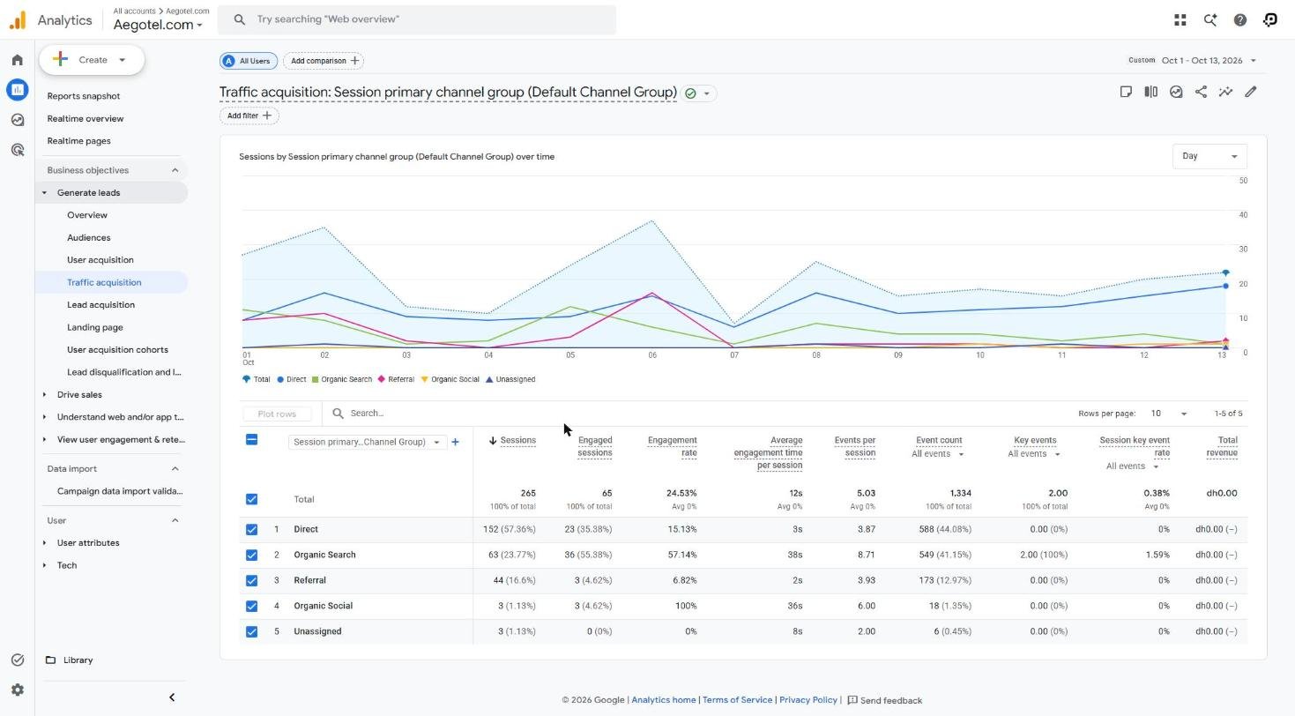1295x716 pixels.
Task: Open the account avatar icon
Action: (x=1270, y=19)
